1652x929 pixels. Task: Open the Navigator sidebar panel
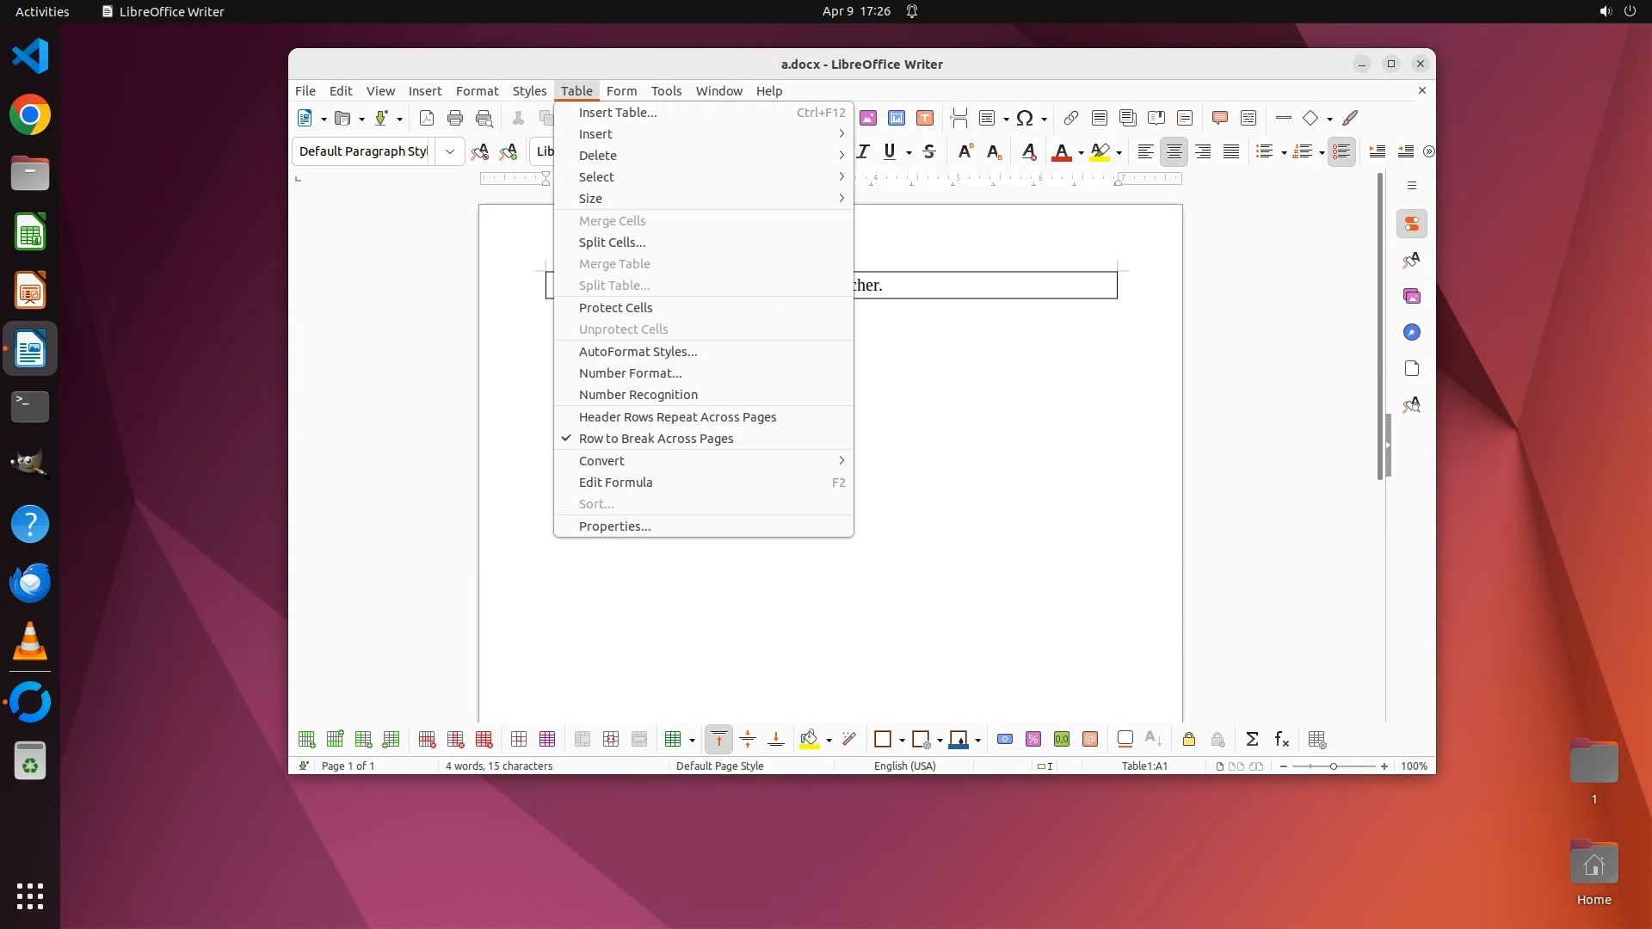tap(1411, 332)
